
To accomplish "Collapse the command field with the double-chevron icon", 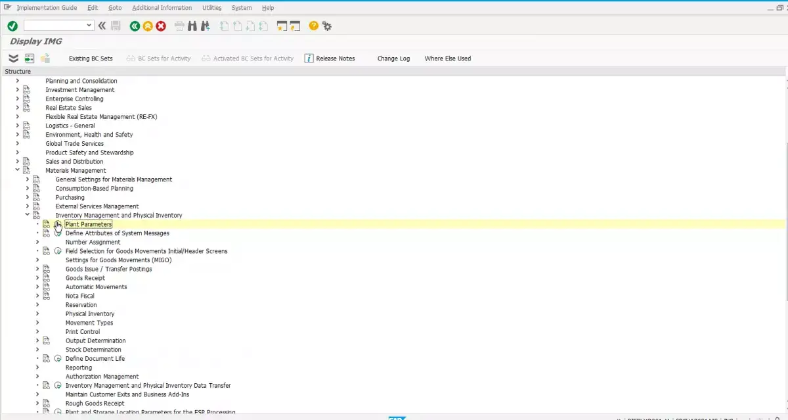I will [x=102, y=26].
